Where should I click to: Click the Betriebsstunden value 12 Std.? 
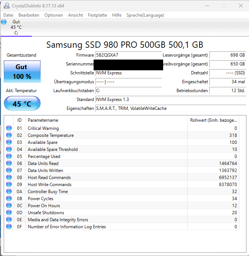pos(228,91)
